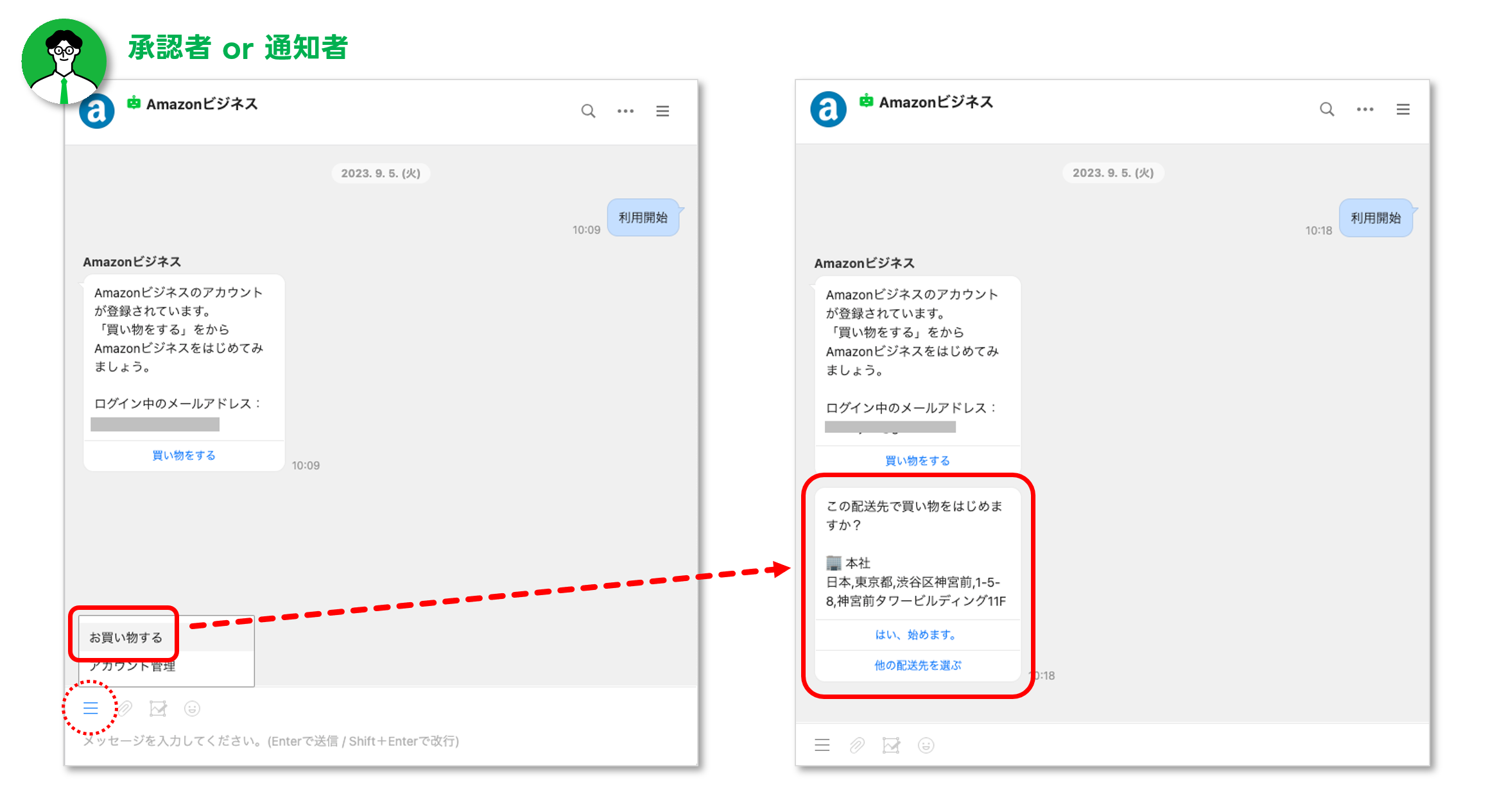Click emoji smiley icon in left input bar
The image size is (1497, 792).
click(x=192, y=708)
